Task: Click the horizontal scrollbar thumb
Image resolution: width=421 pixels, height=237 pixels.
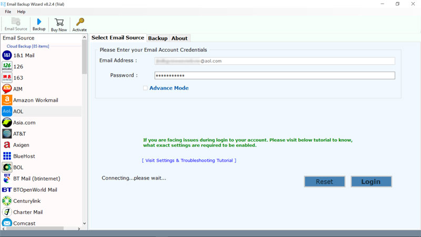Action: tap(35, 229)
